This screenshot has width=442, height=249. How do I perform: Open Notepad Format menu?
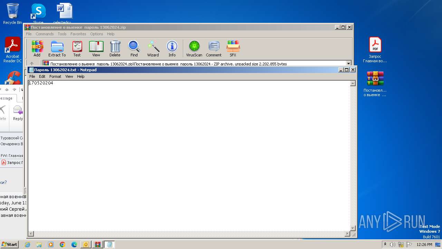[x=55, y=76]
